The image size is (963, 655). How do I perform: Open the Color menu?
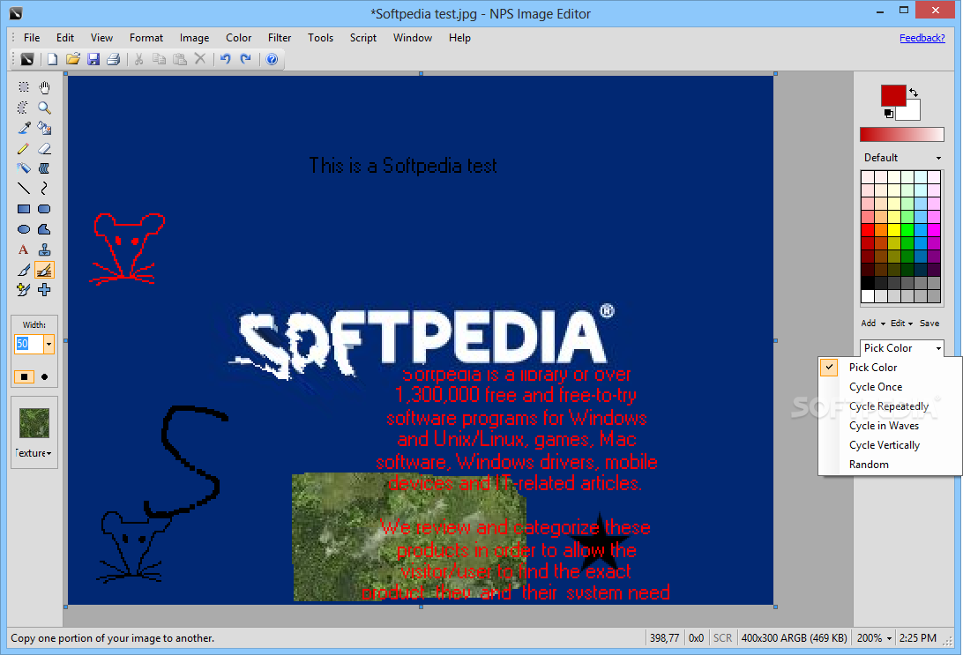point(238,38)
